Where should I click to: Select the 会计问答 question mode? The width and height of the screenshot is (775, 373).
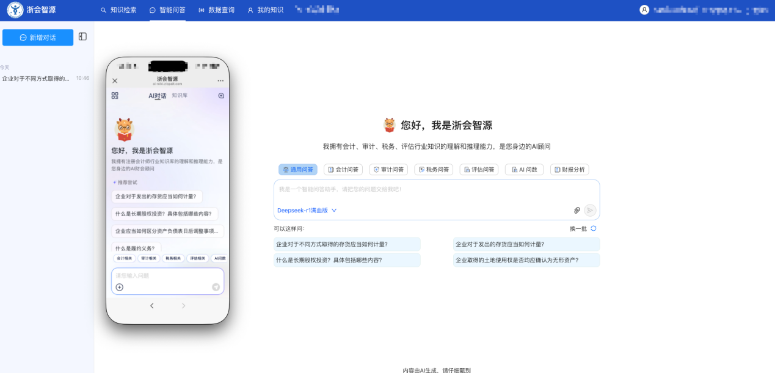343,169
